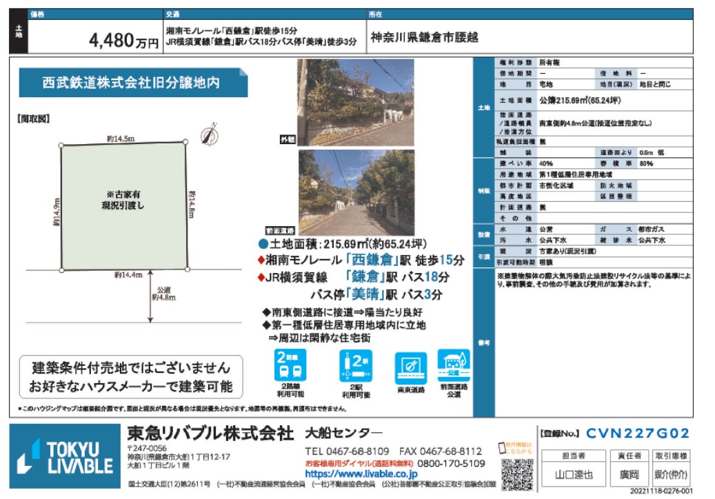Open the 前面道路 street photo
The image size is (715, 499).
tap(356, 192)
